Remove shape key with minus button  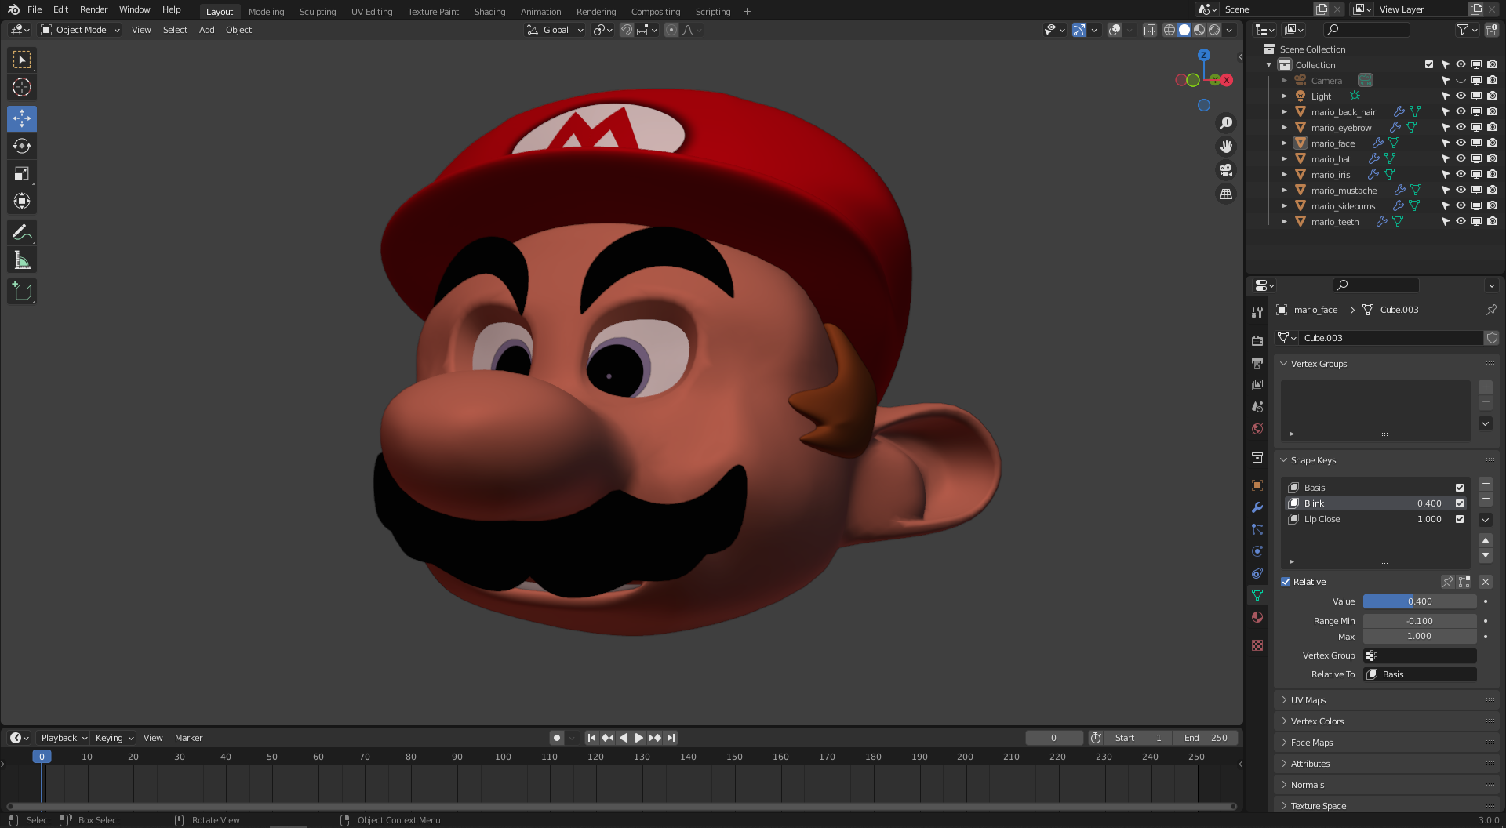[x=1486, y=499]
